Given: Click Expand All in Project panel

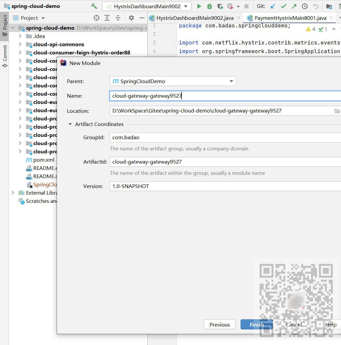Looking at the screenshot, I should (x=107, y=18).
